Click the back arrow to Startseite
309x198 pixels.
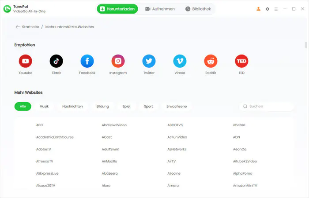coord(18,27)
